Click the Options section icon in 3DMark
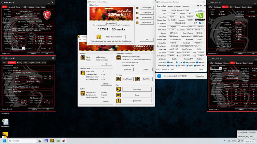 tap(83, 93)
